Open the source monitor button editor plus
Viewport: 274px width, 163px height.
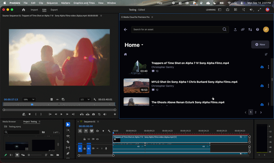[115, 114]
